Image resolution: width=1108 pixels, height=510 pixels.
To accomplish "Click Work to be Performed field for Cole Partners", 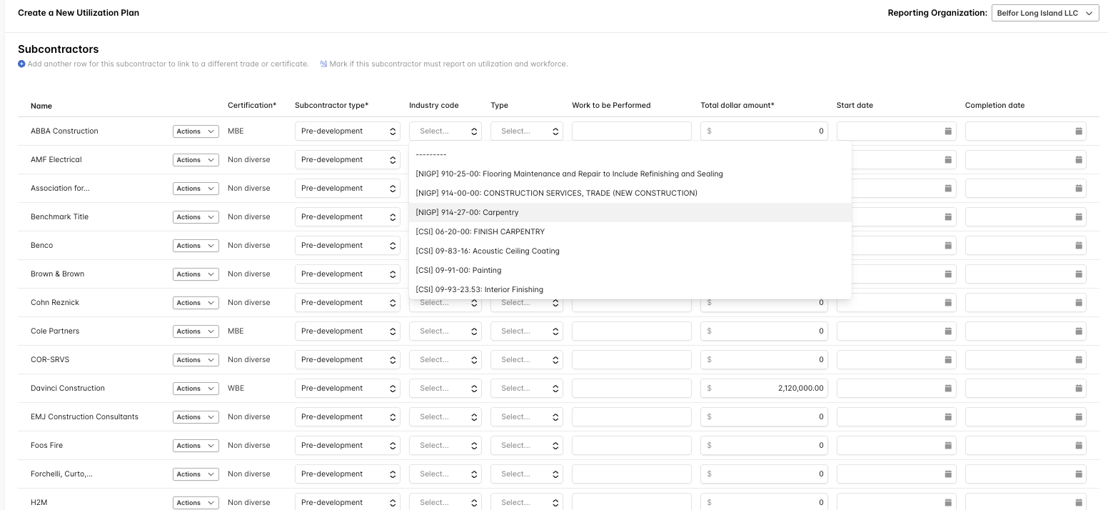I will [632, 331].
